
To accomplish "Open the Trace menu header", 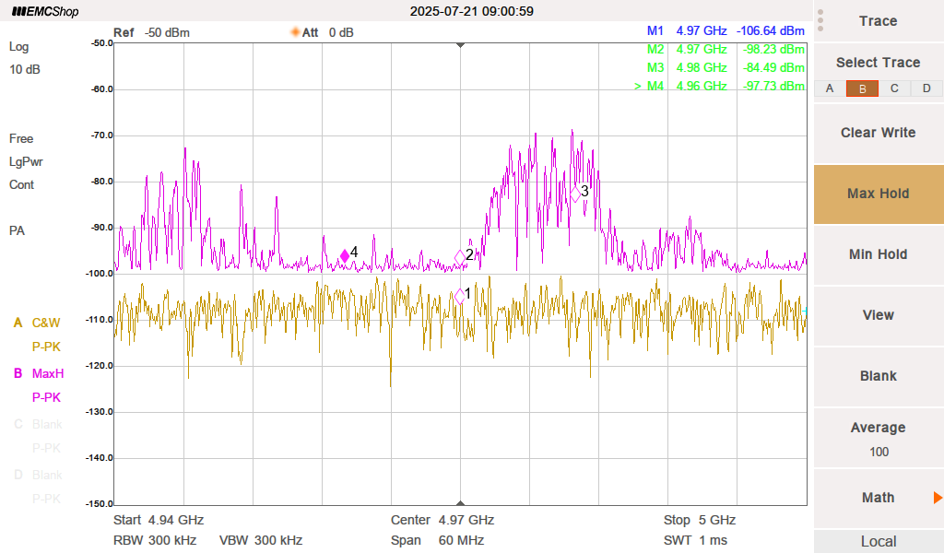I will click(x=878, y=21).
